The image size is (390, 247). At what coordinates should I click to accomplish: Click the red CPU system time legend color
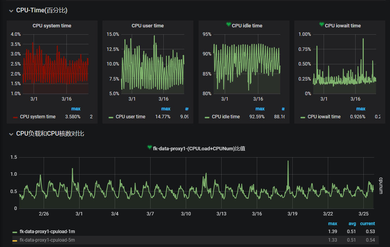[x=15, y=117]
